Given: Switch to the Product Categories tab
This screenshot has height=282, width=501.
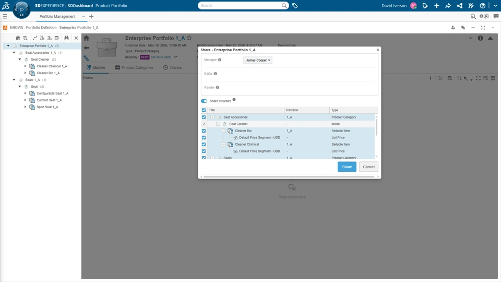Looking at the screenshot, I should [x=134, y=67].
